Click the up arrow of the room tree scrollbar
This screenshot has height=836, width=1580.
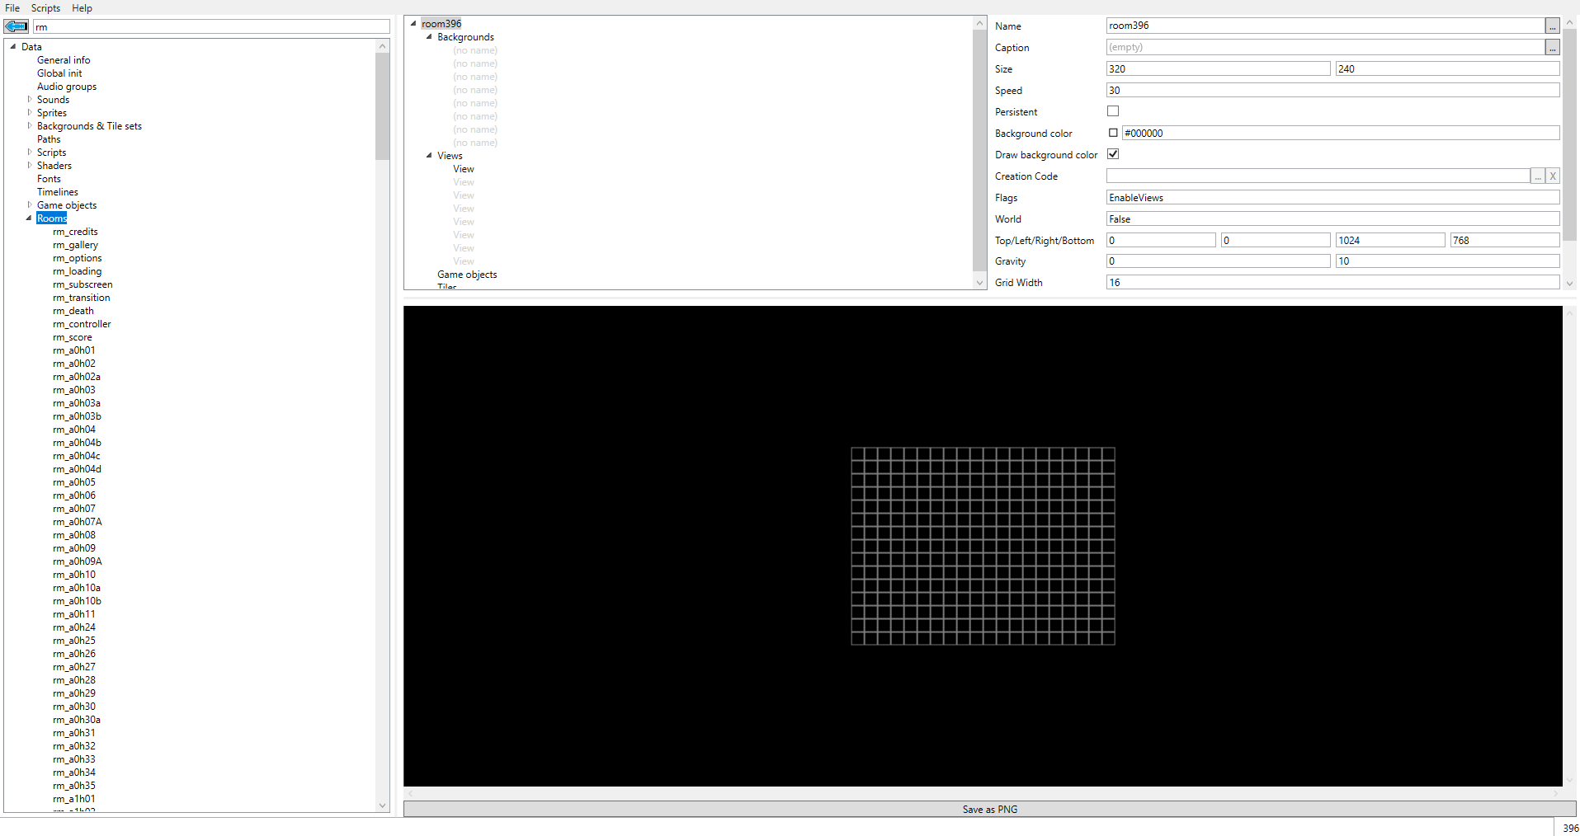point(979,23)
